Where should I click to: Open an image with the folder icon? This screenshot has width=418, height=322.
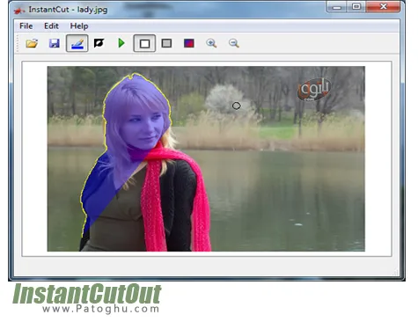(32, 43)
